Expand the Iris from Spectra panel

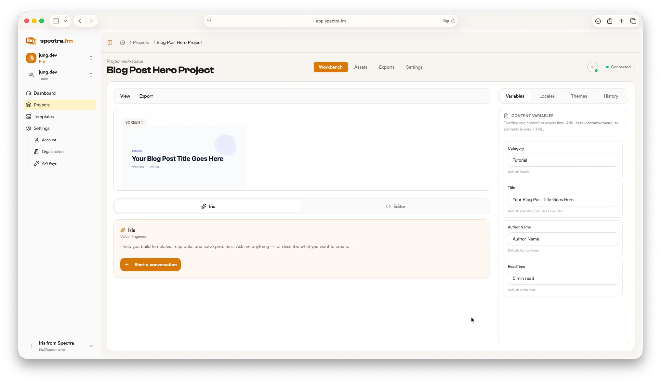click(x=91, y=346)
